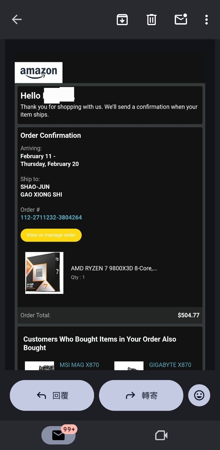220x450 pixels.
Task: Open the GIGABYTE X870 link
Action: 170,365
